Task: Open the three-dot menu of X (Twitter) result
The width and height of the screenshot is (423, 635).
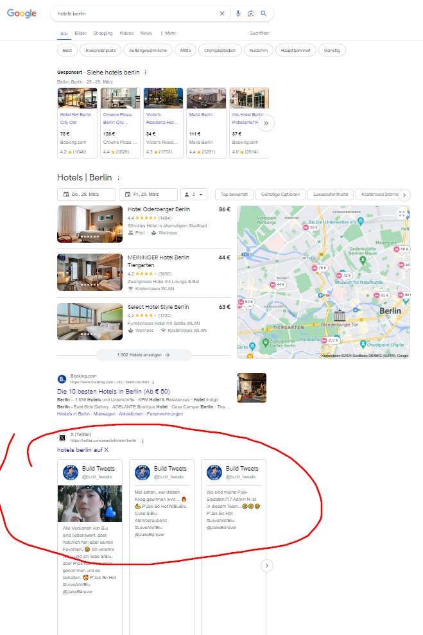Action: point(143,441)
